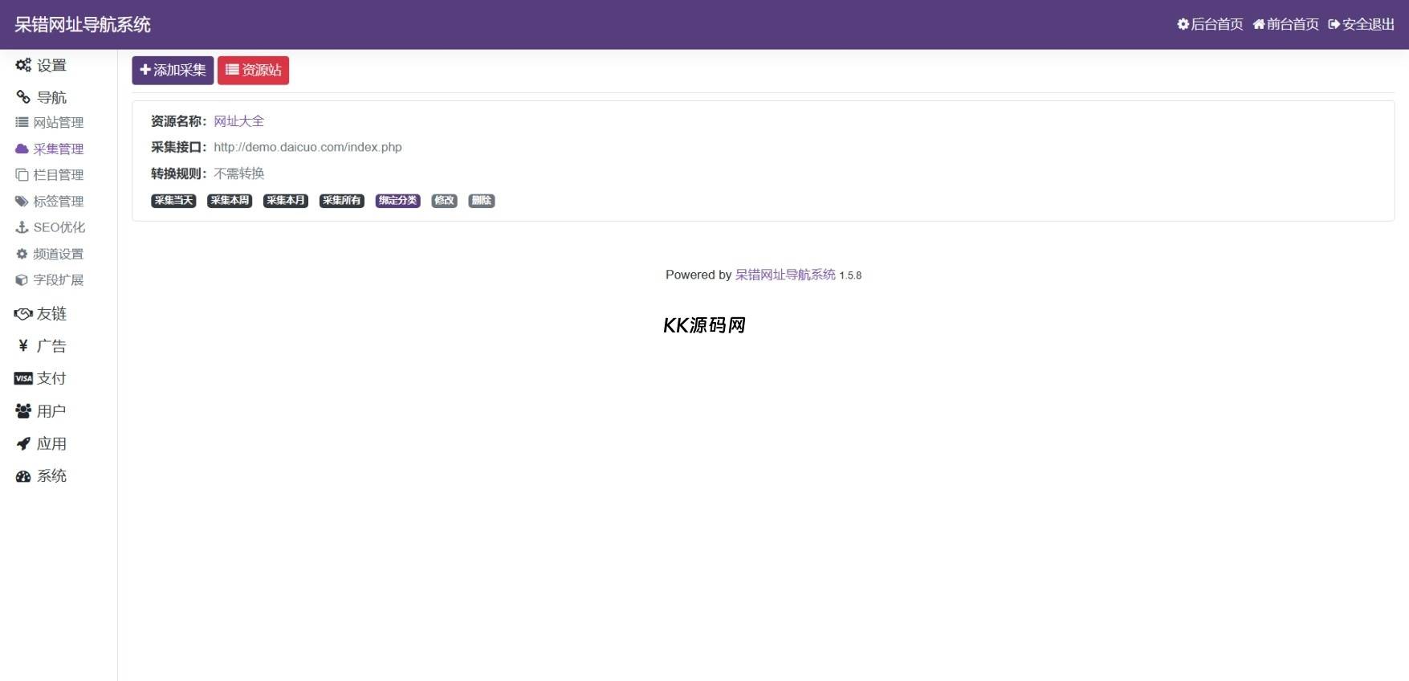Click 安全退出 in the top bar
The height and width of the screenshot is (681, 1409).
pos(1361,24)
